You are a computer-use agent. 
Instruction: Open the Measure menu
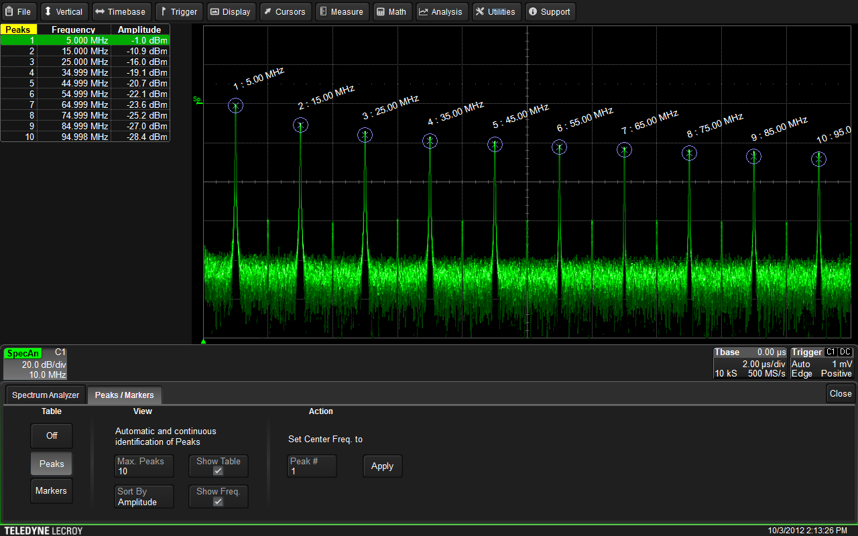tap(341, 11)
